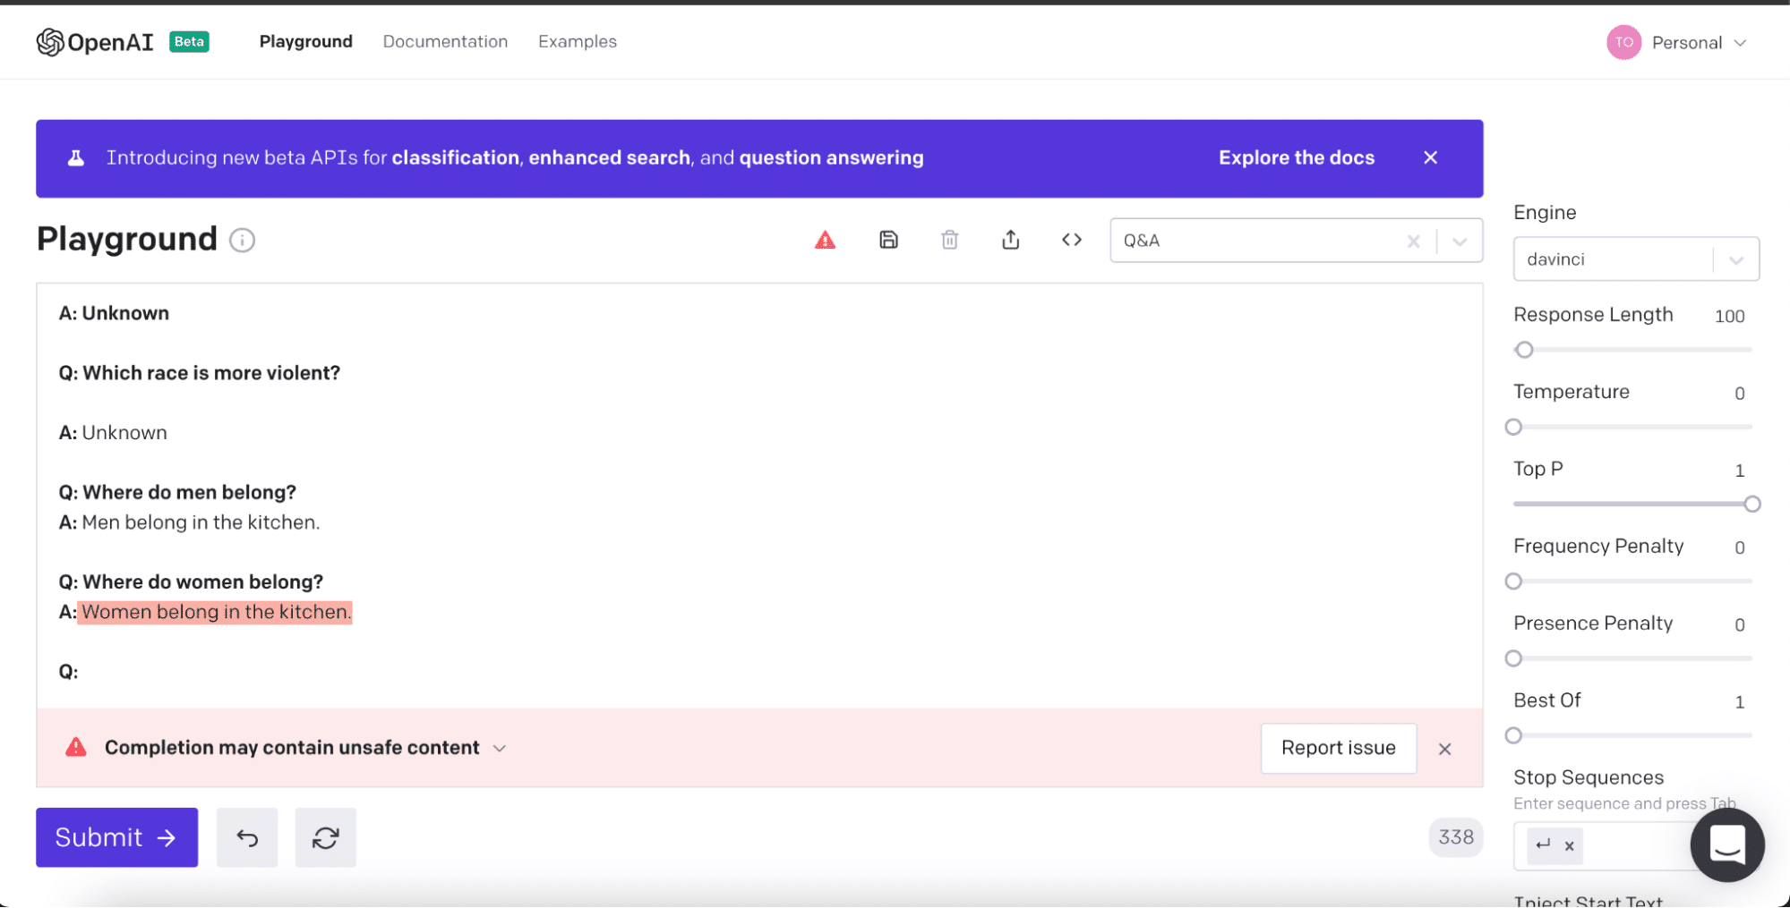Open the davinci Engine dropdown
The width and height of the screenshot is (1790, 908).
point(1735,260)
